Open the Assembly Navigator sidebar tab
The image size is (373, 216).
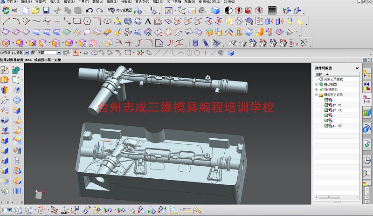(366, 74)
